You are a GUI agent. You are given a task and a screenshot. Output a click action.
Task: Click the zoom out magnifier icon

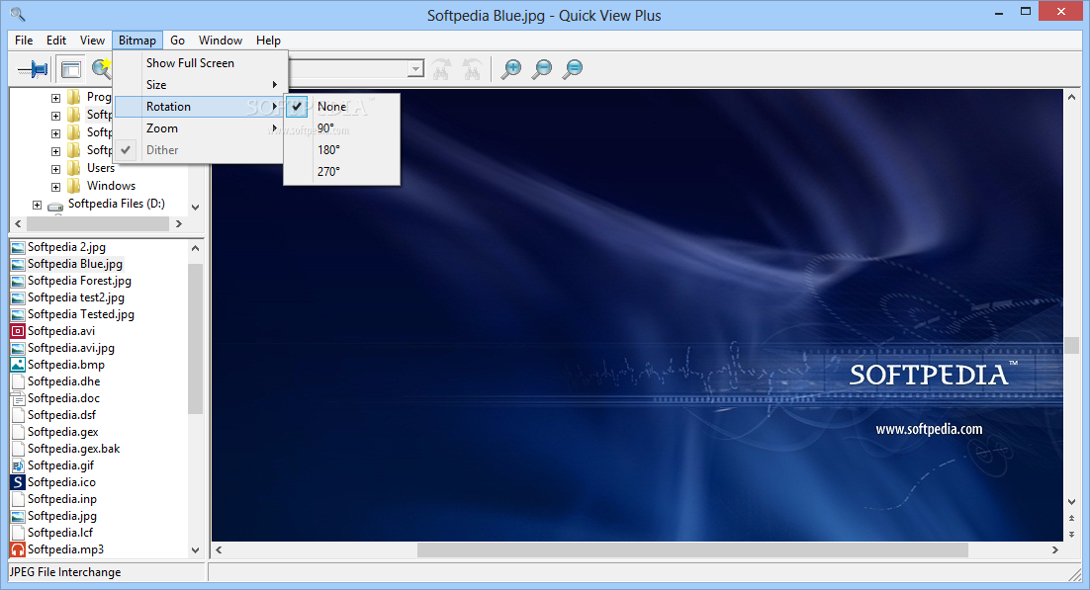coord(541,69)
